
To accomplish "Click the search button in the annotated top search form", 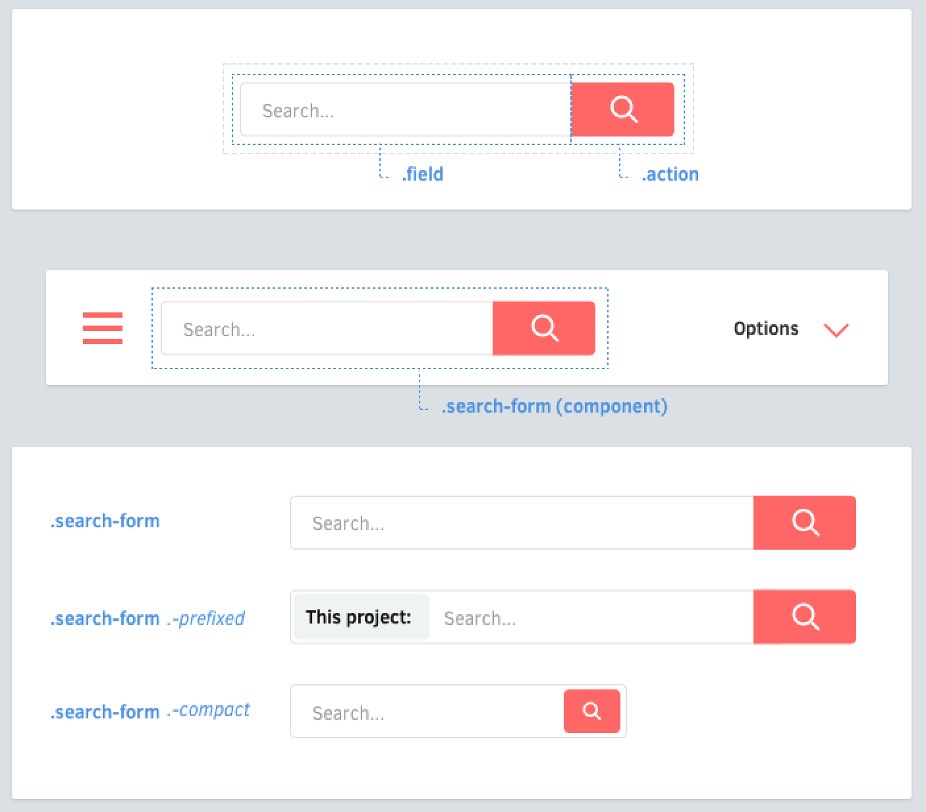I will [622, 109].
